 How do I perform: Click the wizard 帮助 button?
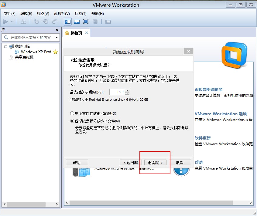point(77,163)
